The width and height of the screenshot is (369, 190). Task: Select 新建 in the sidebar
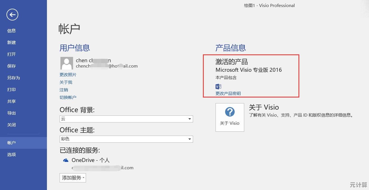pyautogui.click(x=12, y=43)
